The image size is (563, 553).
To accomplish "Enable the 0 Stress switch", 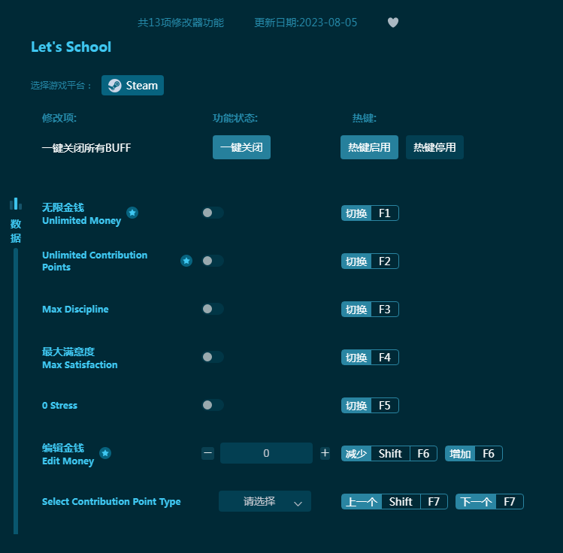I will tap(213, 405).
